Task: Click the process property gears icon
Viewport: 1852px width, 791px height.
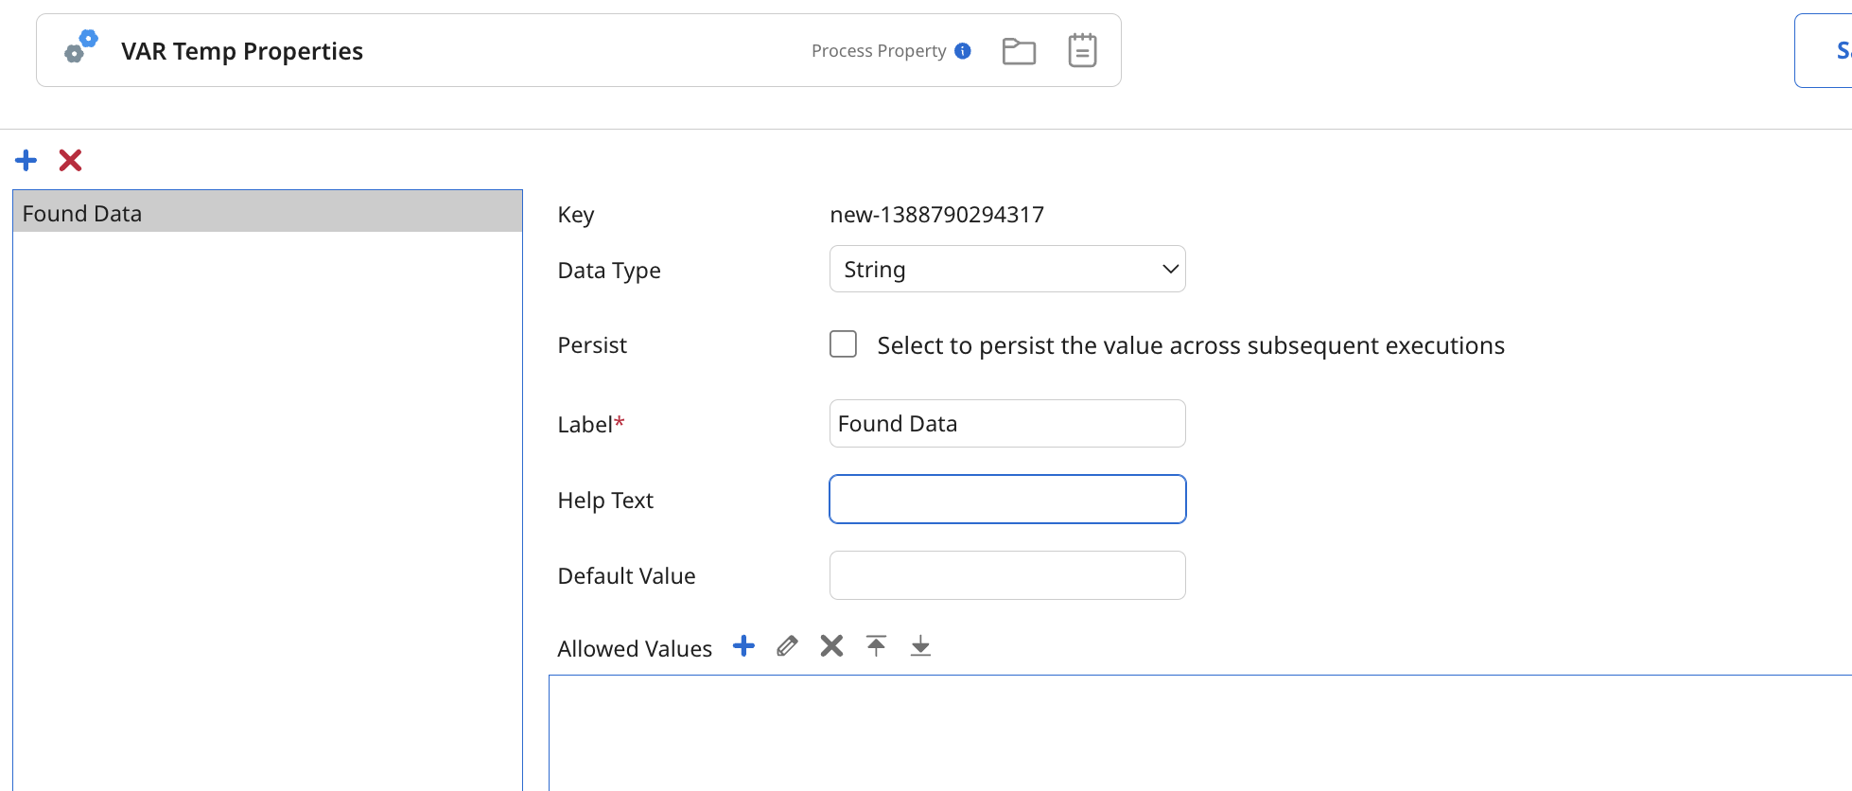Action: coord(81,47)
